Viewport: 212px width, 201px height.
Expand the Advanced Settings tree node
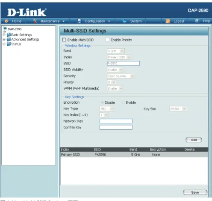click(x=4, y=39)
